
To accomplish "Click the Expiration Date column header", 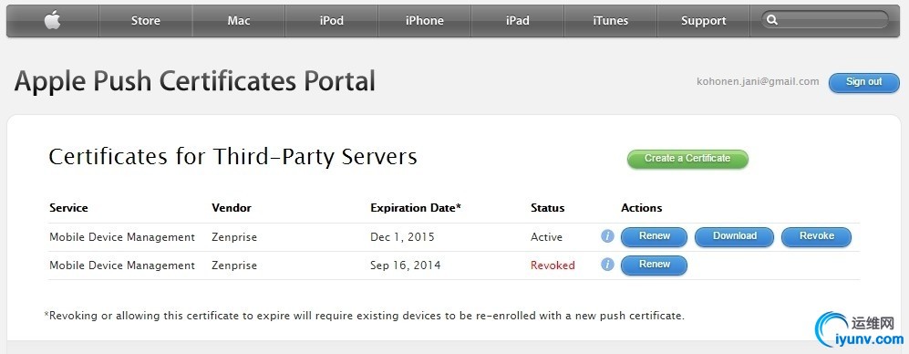I will click(415, 208).
